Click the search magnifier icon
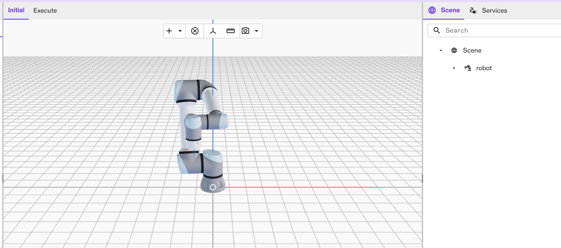The image size is (561, 248). point(437,30)
